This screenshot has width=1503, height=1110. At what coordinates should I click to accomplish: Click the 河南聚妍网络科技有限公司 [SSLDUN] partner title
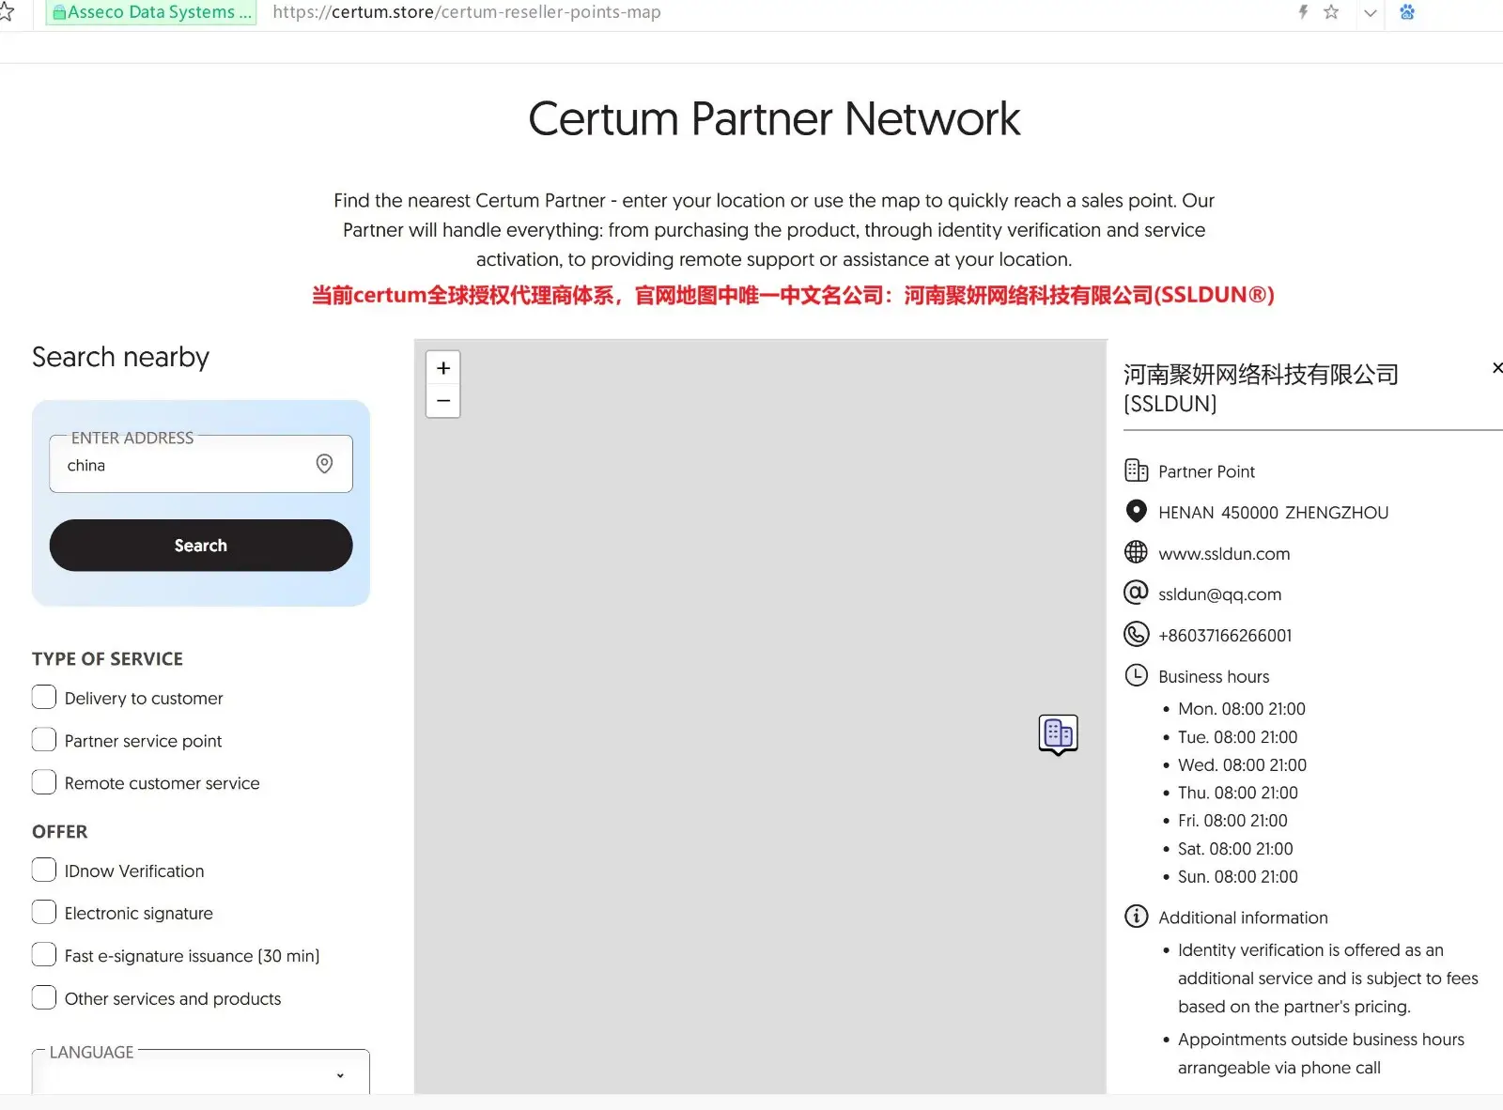tap(1261, 389)
